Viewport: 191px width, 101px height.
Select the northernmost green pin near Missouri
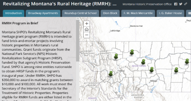click(132, 52)
